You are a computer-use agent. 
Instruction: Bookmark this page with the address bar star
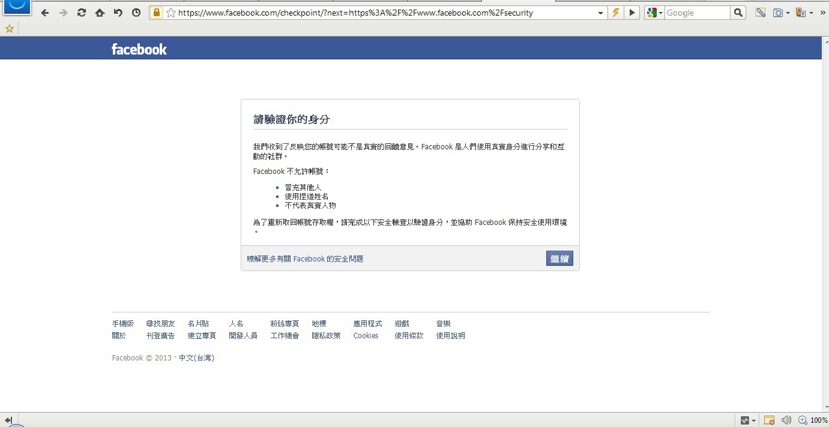click(x=171, y=13)
